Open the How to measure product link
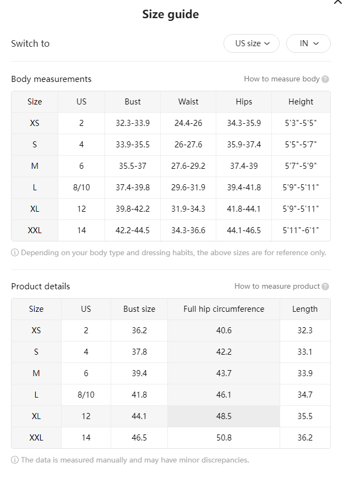This screenshot has width=344, height=479. (x=277, y=286)
